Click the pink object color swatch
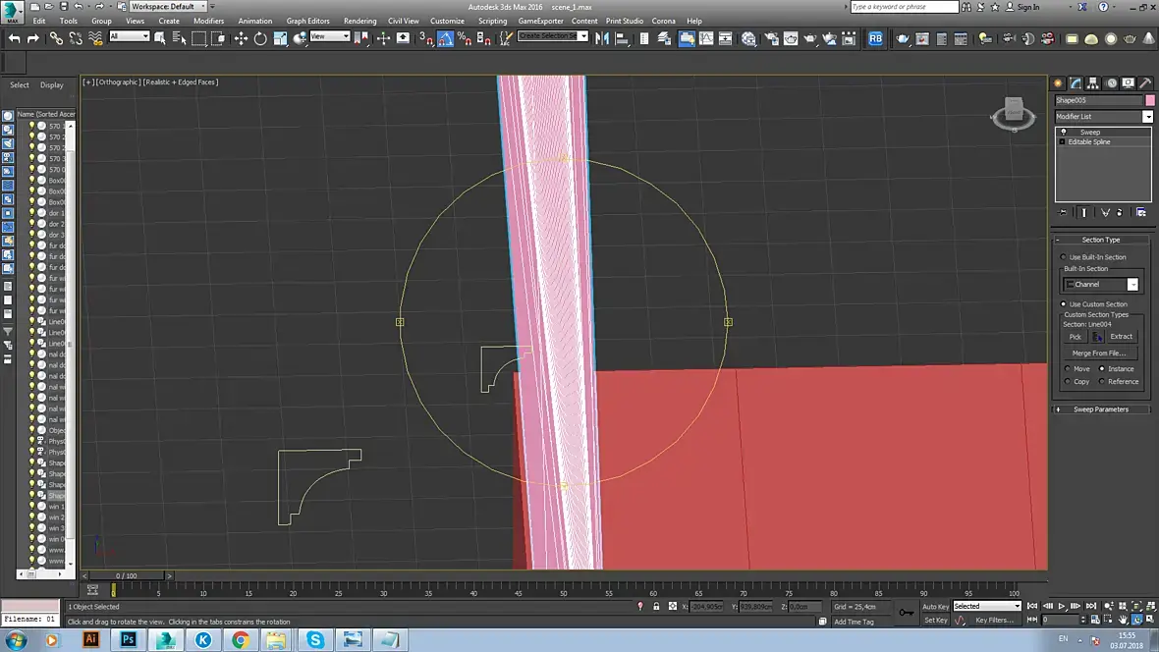 pos(1149,100)
